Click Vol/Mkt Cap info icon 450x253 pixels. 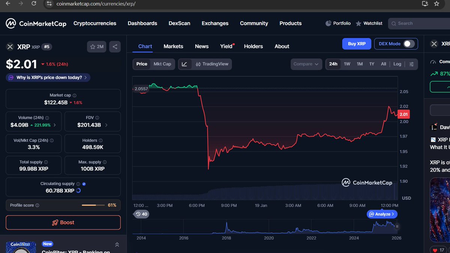(x=51, y=141)
